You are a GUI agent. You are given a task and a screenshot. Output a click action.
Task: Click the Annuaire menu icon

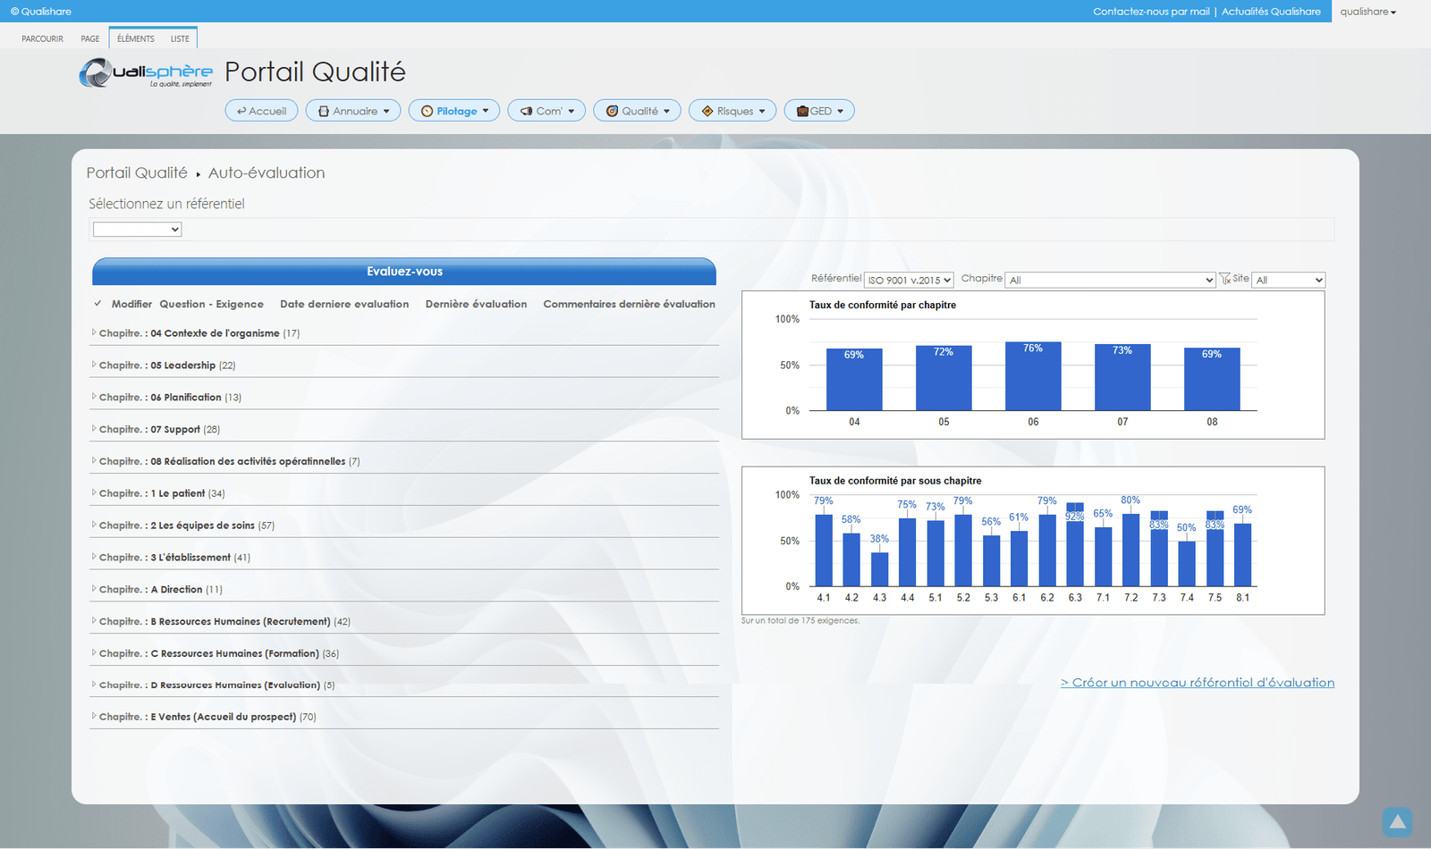(324, 111)
